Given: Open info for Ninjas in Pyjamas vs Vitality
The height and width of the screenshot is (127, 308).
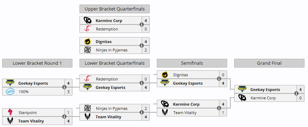Looking at the screenshot, I should click(142, 112).
